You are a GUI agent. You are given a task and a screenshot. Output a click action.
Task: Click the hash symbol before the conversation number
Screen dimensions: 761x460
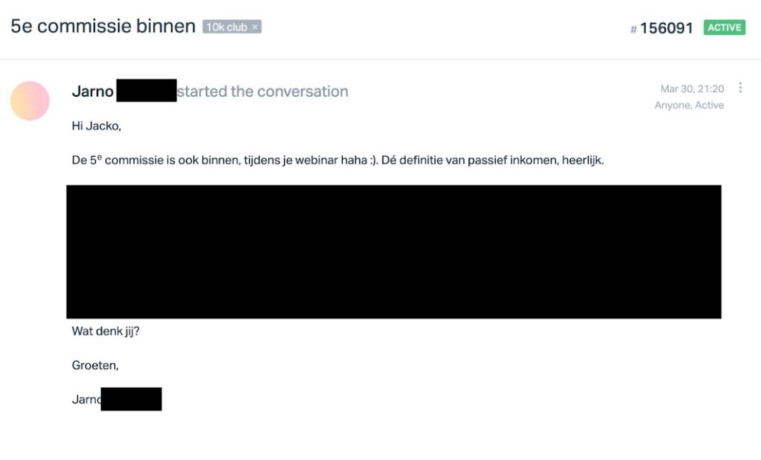click(x=633, y=29)
